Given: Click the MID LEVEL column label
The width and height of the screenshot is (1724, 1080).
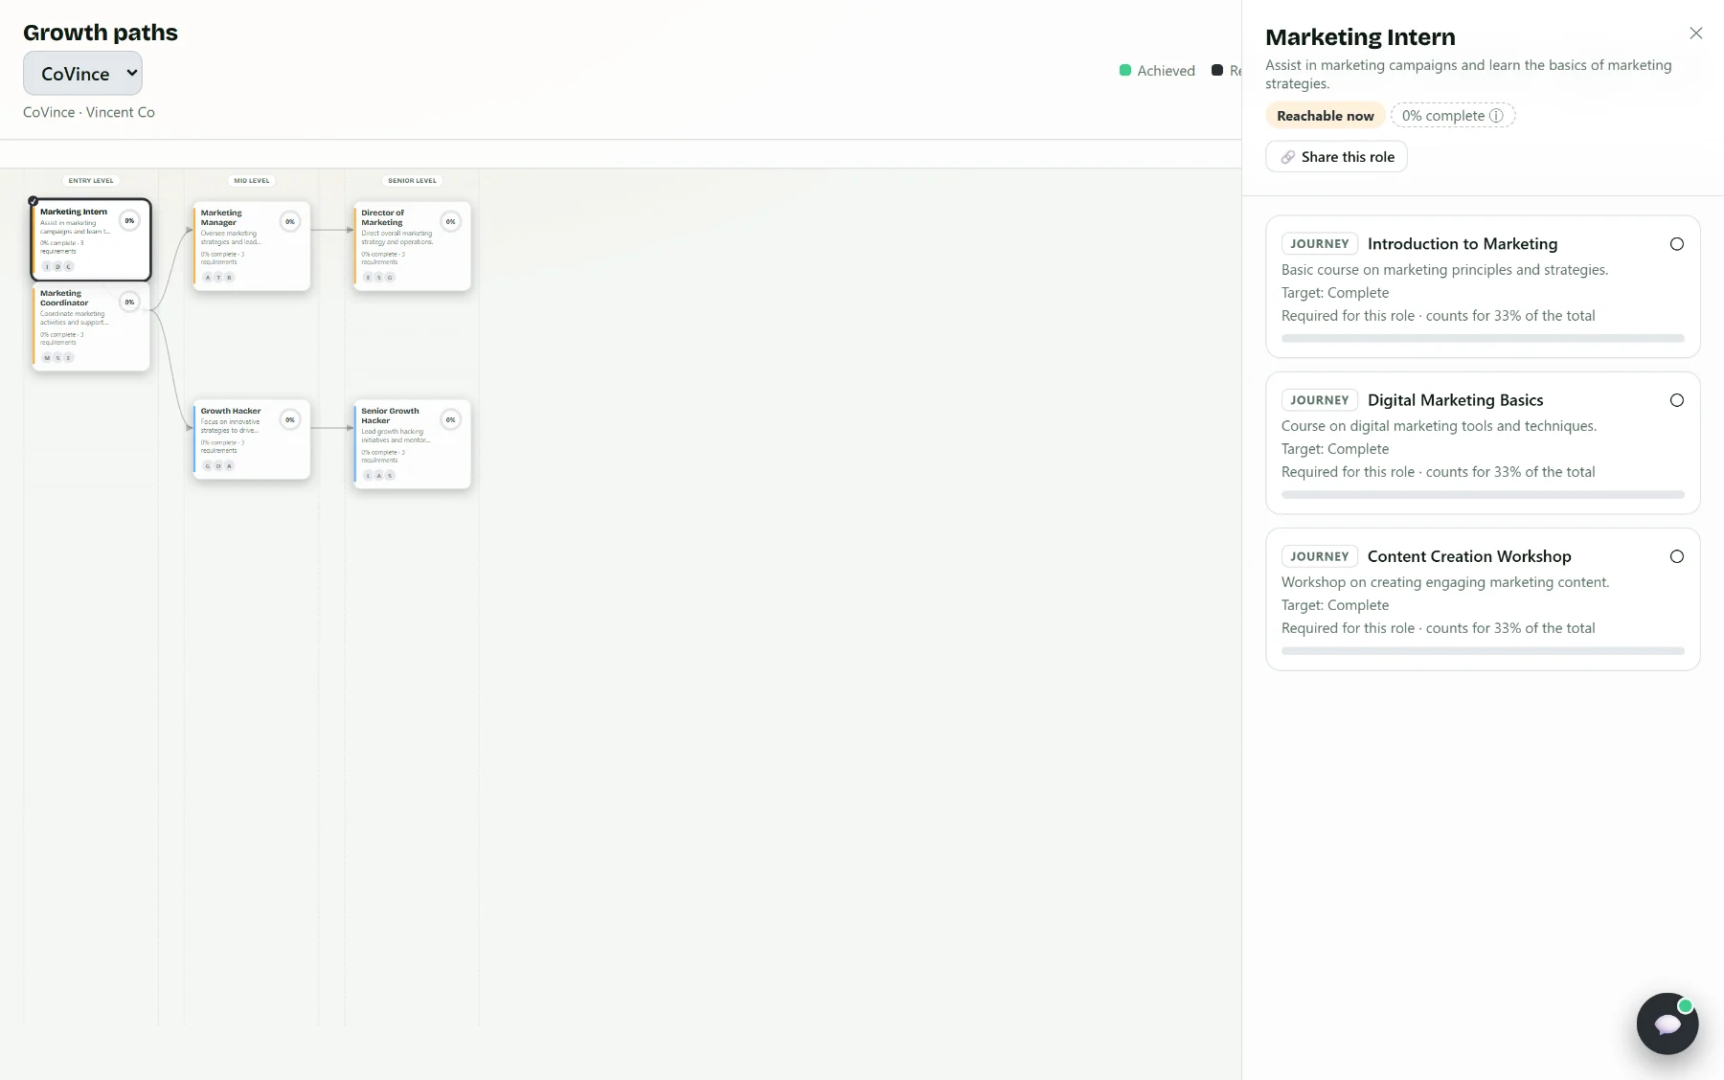Looking at the screenshot, I should tap(252, 180).
